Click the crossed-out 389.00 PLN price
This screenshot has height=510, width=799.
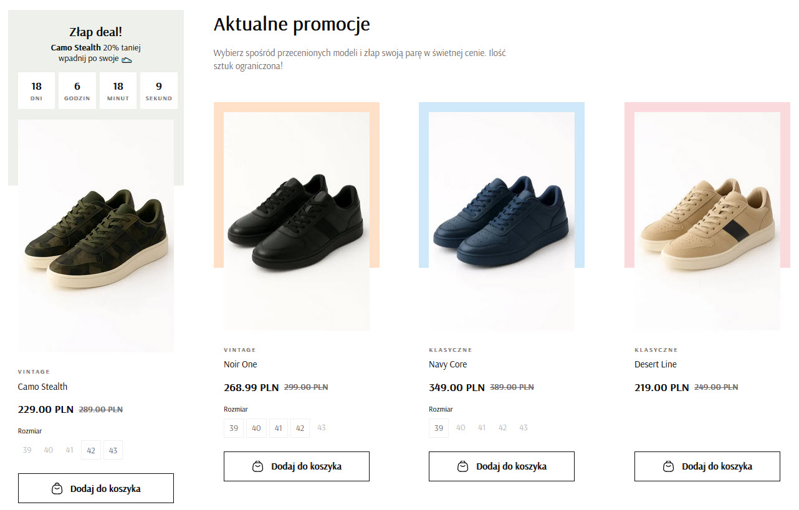coord(512,386)
